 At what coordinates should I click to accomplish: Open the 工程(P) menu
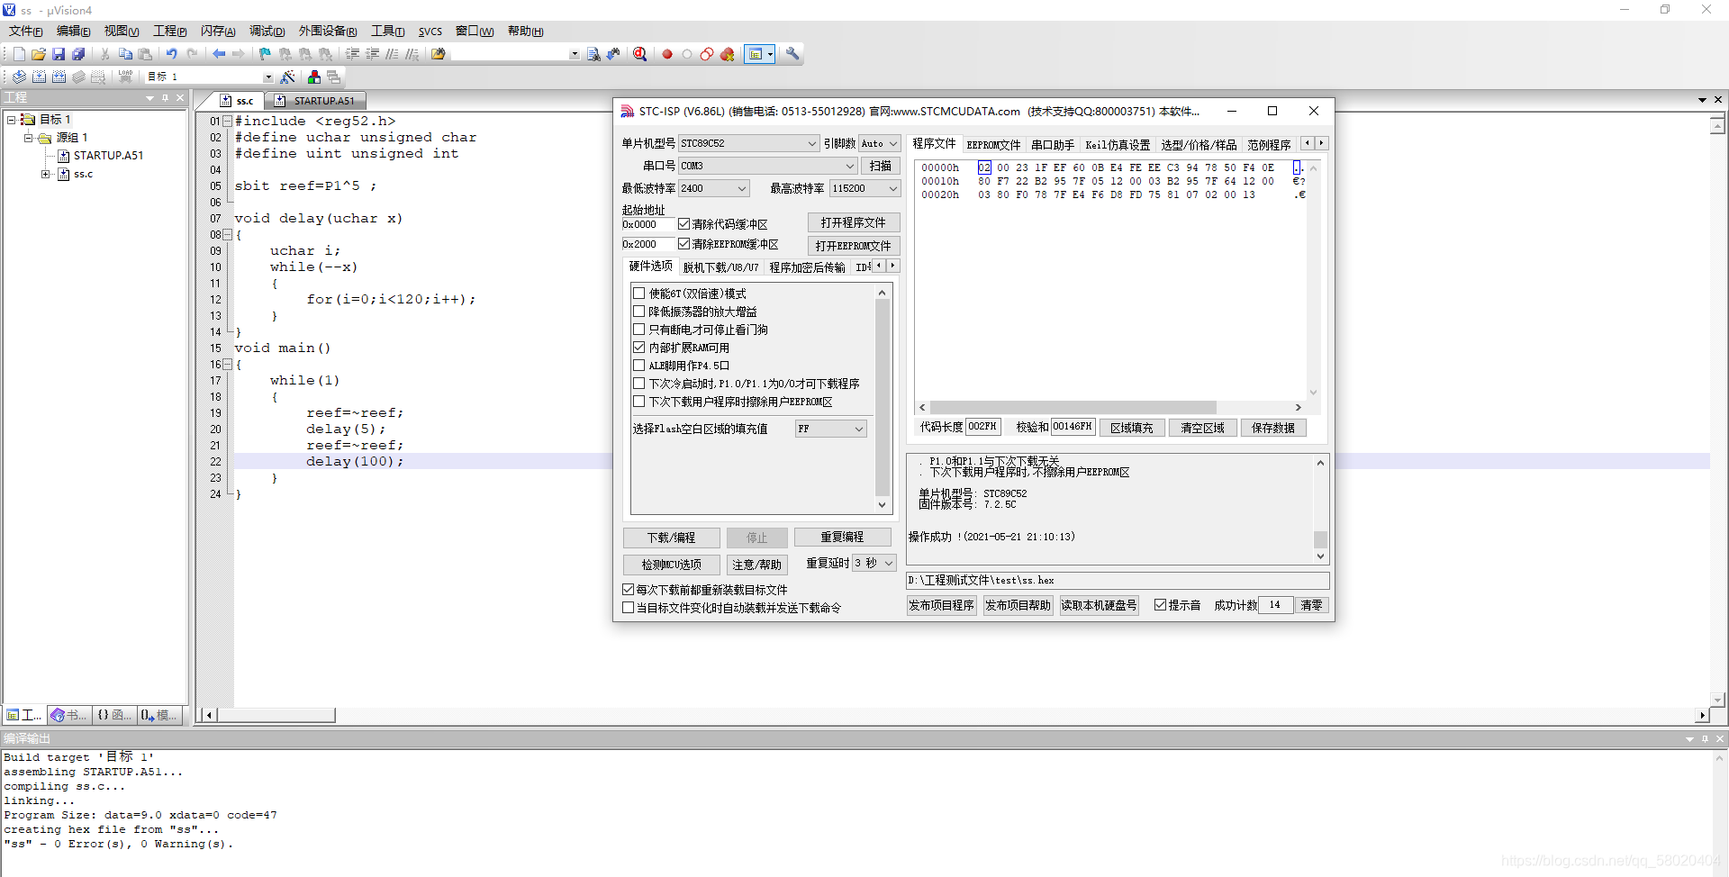pyautogui.click(x=169, y=32)
